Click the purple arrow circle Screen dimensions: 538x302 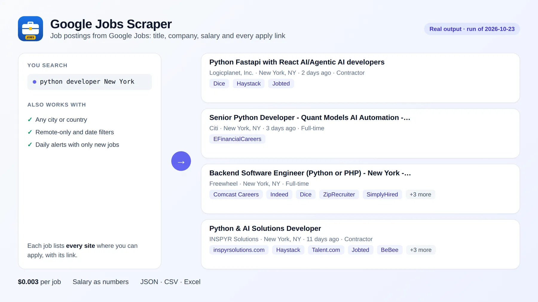181,161
